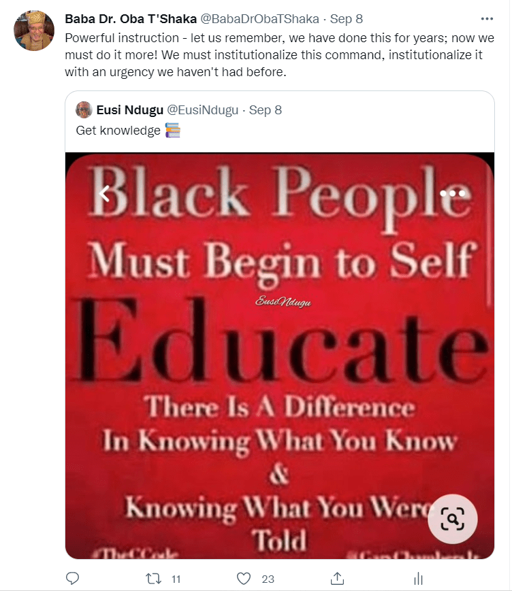Screen dimensions: 512x591
Task: Open the main tweet's Sep 8 timestamp
Action: (x=347, y=19)
